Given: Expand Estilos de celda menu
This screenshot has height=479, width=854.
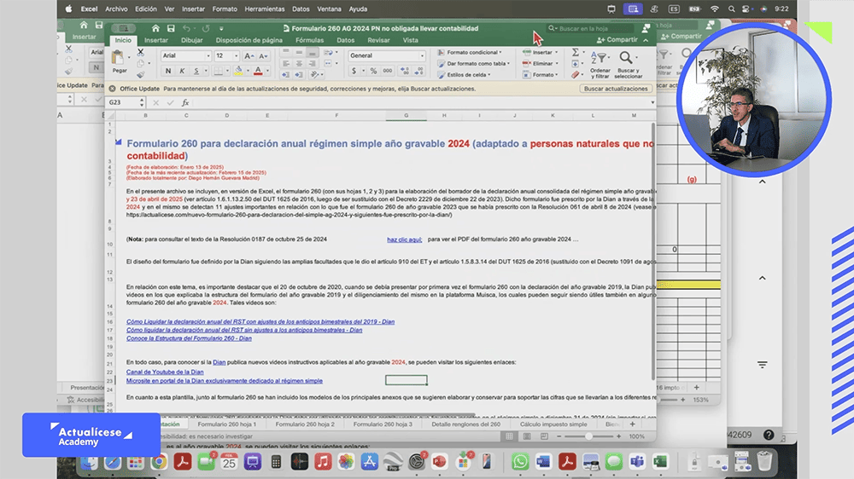Looking at the screenshot, I should click(465, 75).
